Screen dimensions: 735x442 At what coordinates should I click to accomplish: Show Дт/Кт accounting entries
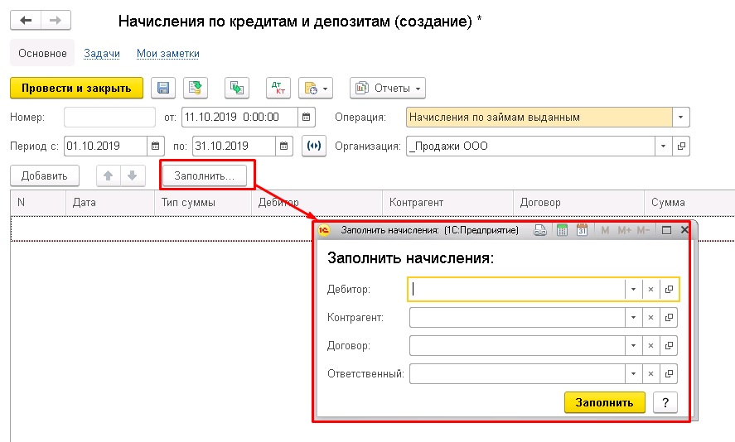278,88
